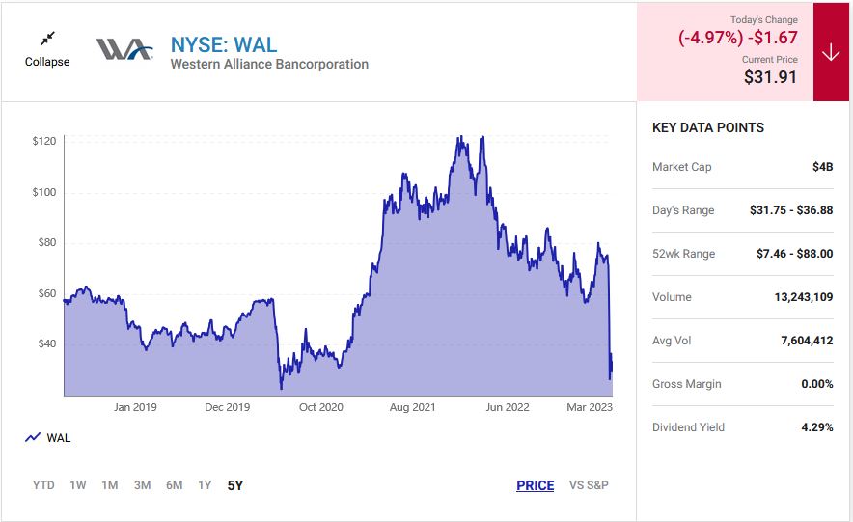Screen dimensions: 853x522
Task: Select the YTD time range
Action: [x=43, y=485]
